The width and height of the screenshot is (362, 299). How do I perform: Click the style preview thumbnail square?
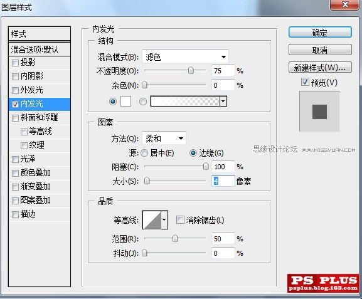click(320, 112)
